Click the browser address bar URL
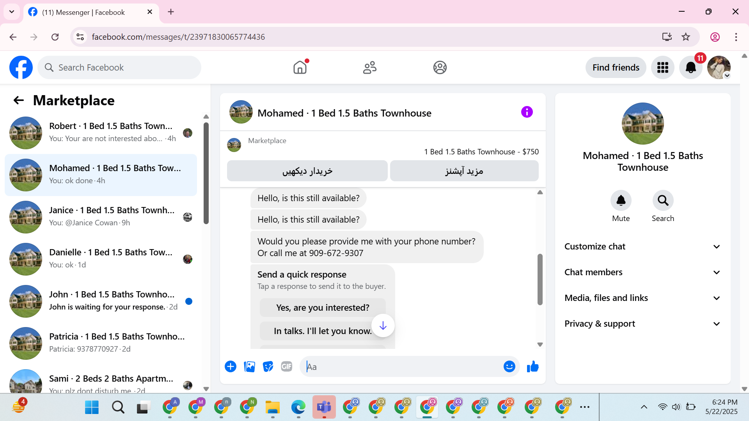The width and height of the screenshot is (749, 421). 178,37
